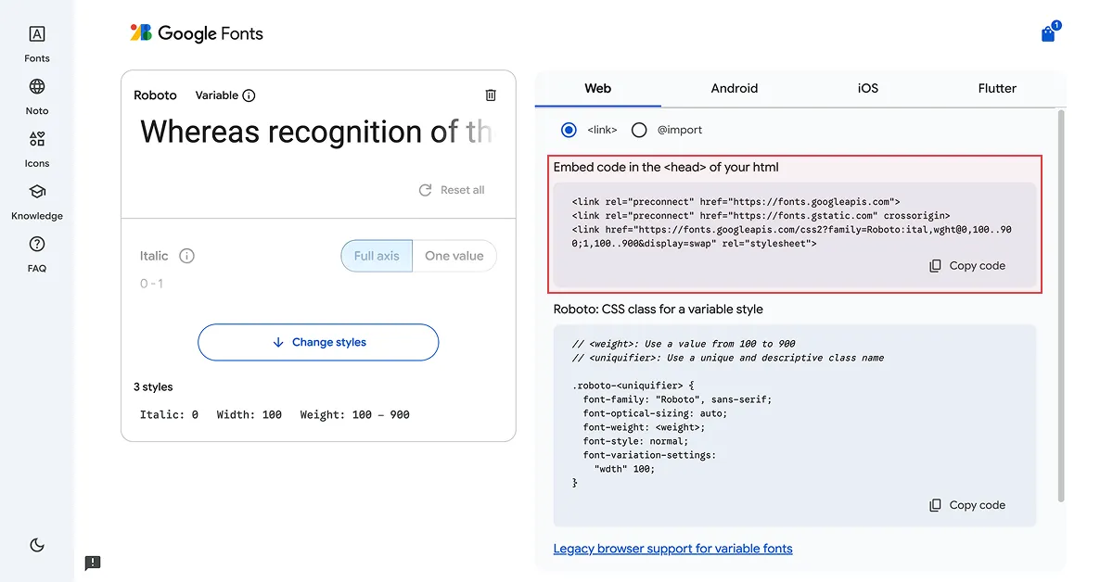The height and width of the screenshot is (582, 1113).
Task: Select the <link> radio button
Action: click(x=569, y=131)
